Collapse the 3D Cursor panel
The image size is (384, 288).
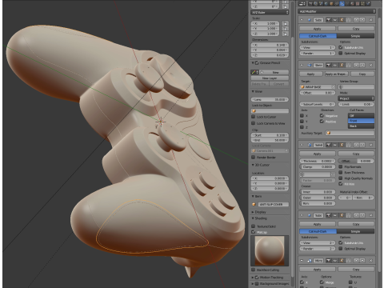(x=253, y=165)
